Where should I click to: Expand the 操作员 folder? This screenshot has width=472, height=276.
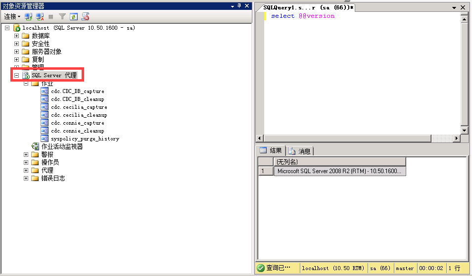click(x=26, y=162)
